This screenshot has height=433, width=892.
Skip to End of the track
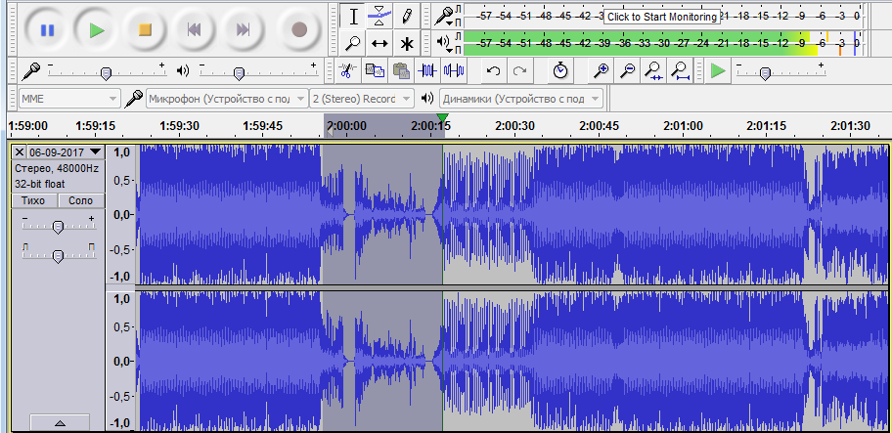click(x=244, y=29)
